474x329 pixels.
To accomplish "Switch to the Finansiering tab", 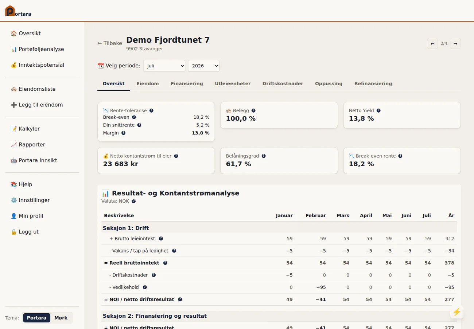I will [187, 83].
